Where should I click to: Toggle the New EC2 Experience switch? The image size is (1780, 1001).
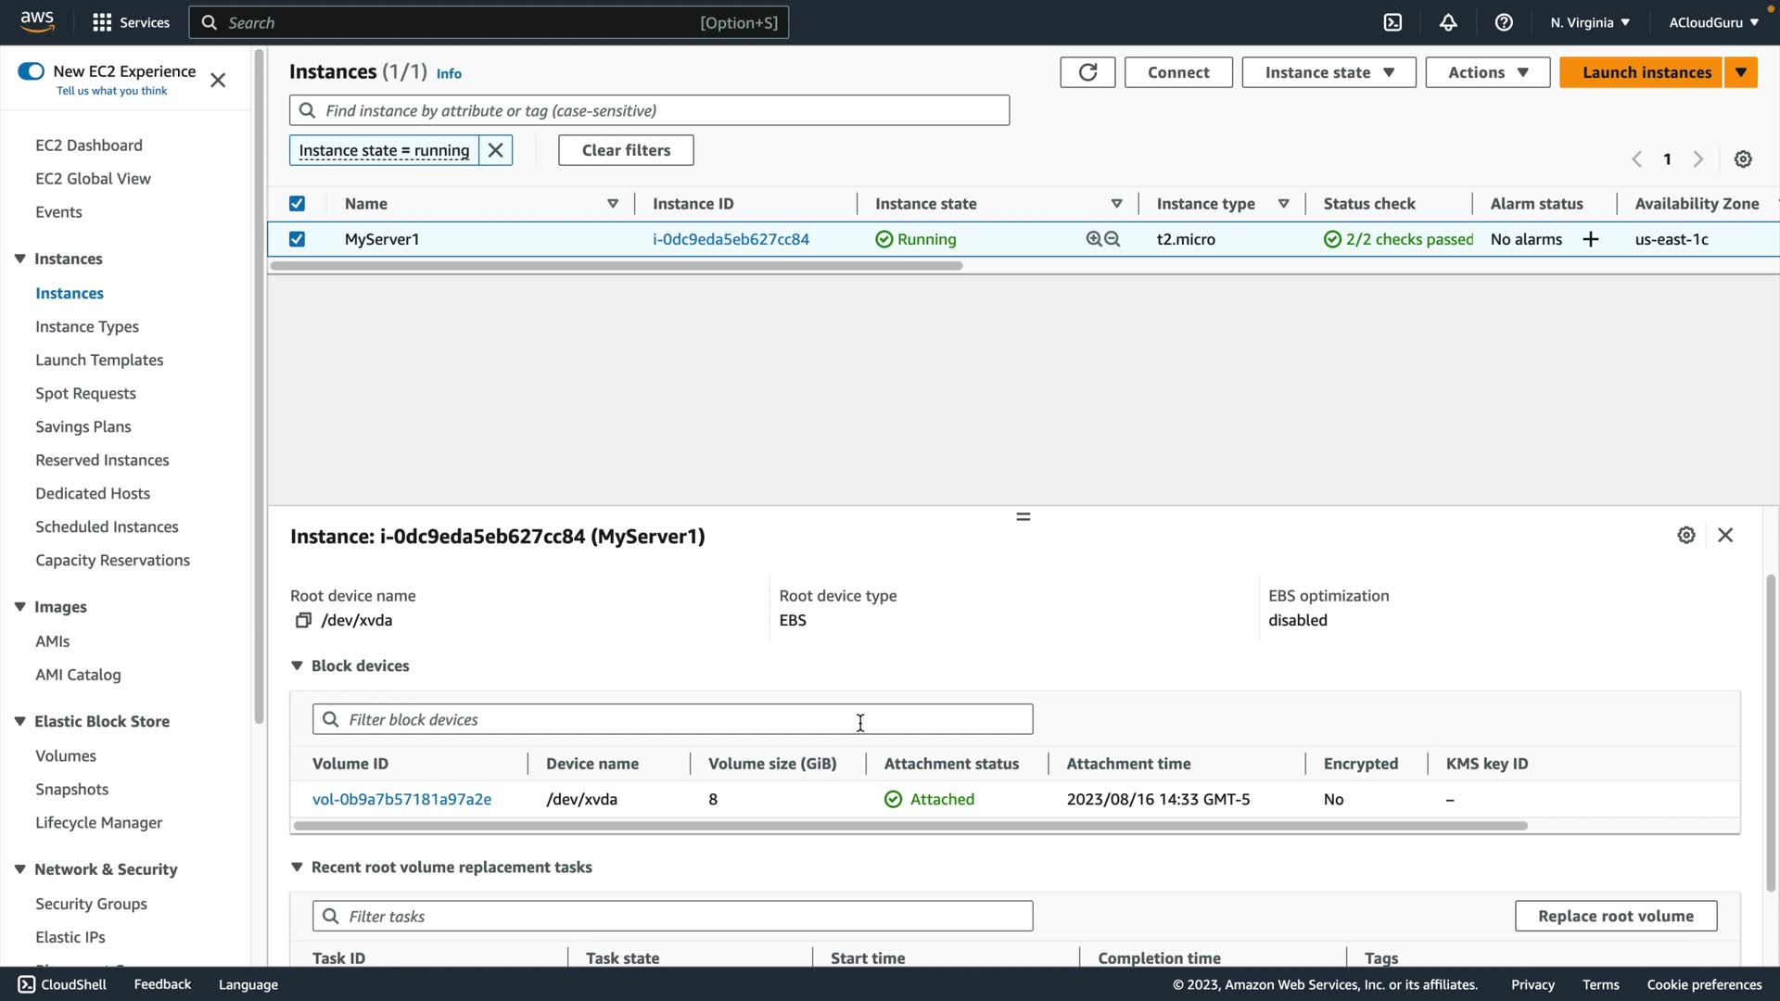coord(31,71)
